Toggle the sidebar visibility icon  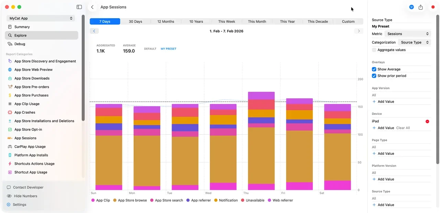pos(79,7)
